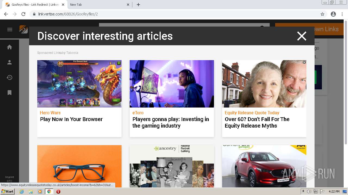This screenshot has height=195, width=348.
Task: Open network tray icon
Action: [315, 191]
